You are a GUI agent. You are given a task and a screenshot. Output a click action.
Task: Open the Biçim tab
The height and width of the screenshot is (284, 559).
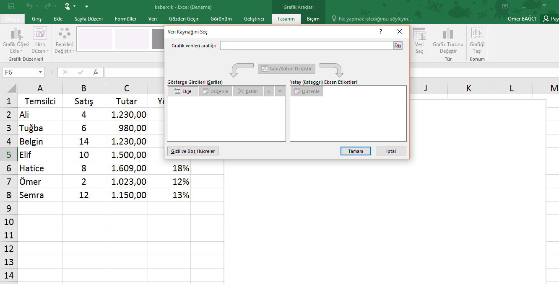click(313, 19)
